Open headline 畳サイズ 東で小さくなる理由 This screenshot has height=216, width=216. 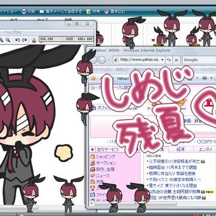pyautogui.click(x=173, y=186)
